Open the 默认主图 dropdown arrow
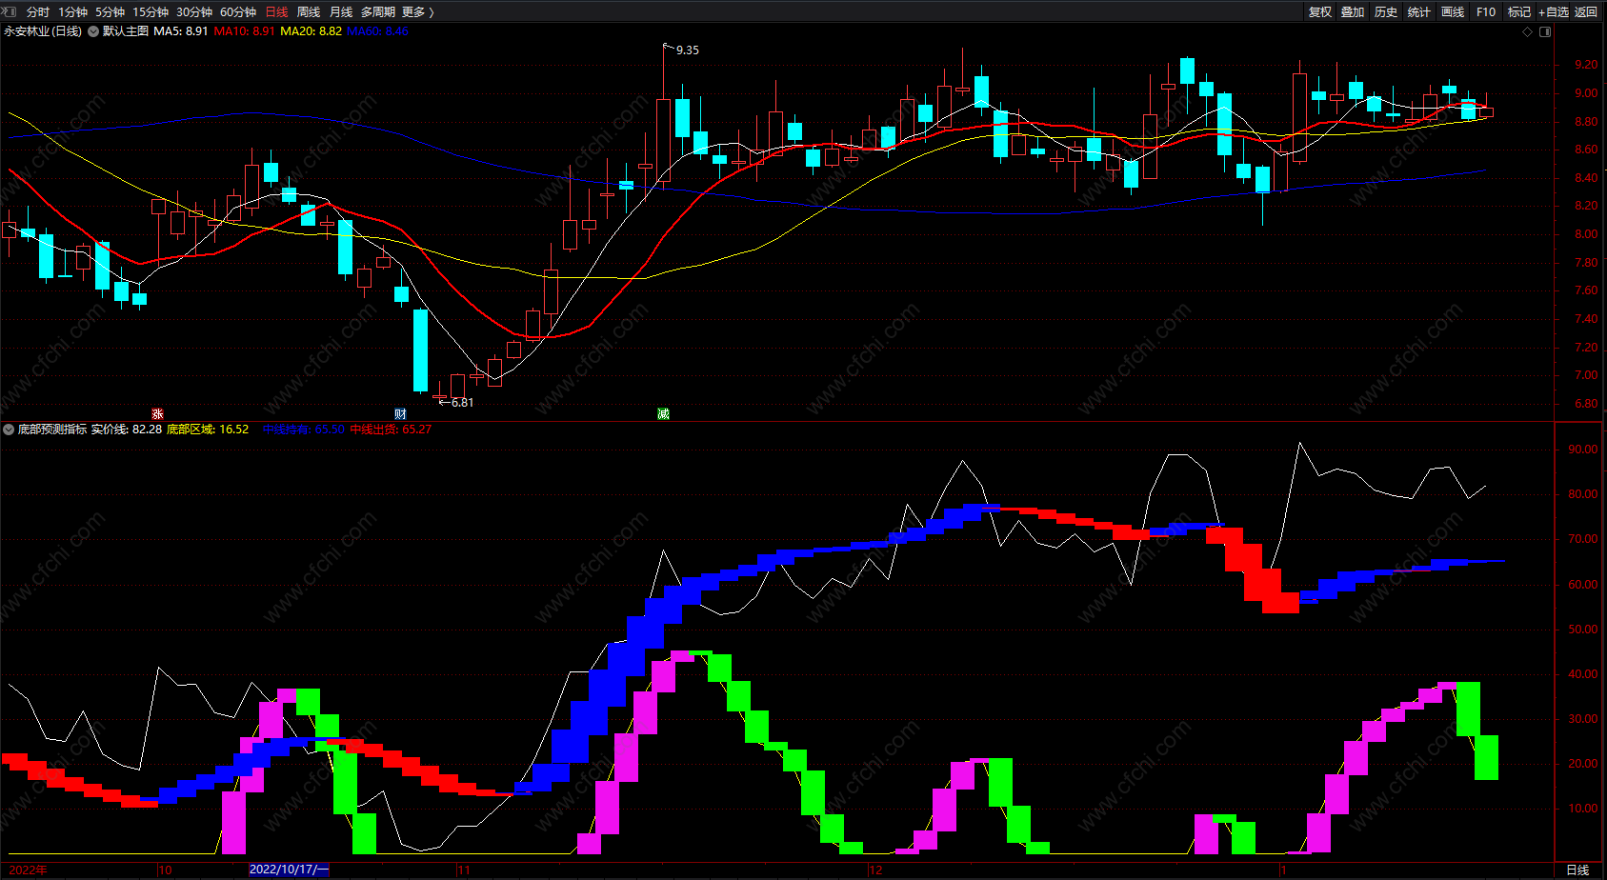The height and width of the screenshot is (880, 1607). (93, 31)
